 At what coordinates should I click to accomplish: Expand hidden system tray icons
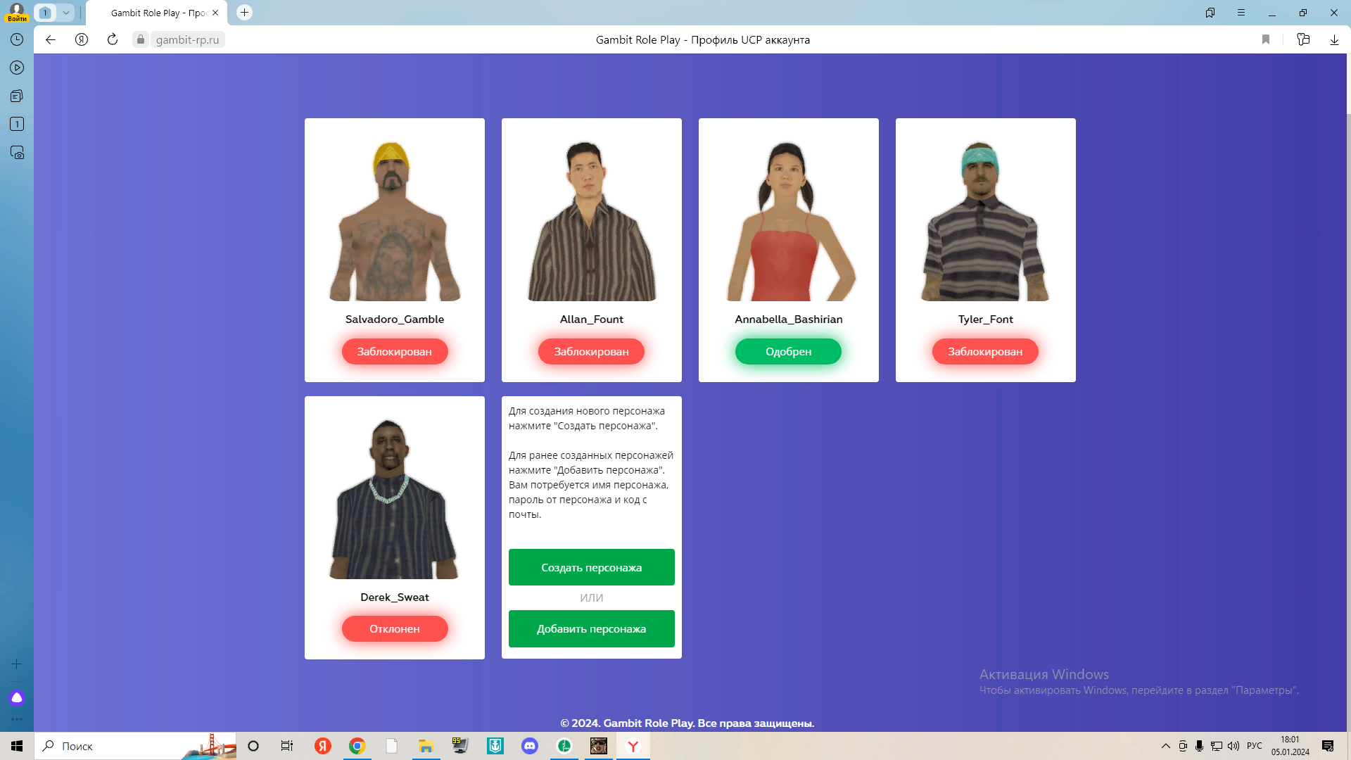click(1165, 746)
